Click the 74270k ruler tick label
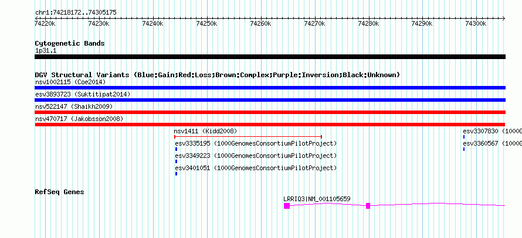 click(314, 23)
